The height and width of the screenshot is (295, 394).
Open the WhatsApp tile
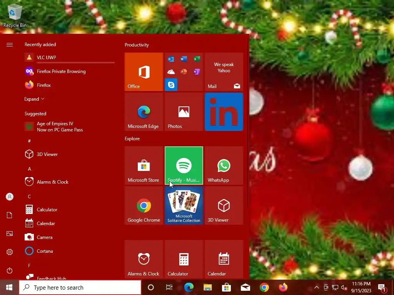[x=224, y=166]
